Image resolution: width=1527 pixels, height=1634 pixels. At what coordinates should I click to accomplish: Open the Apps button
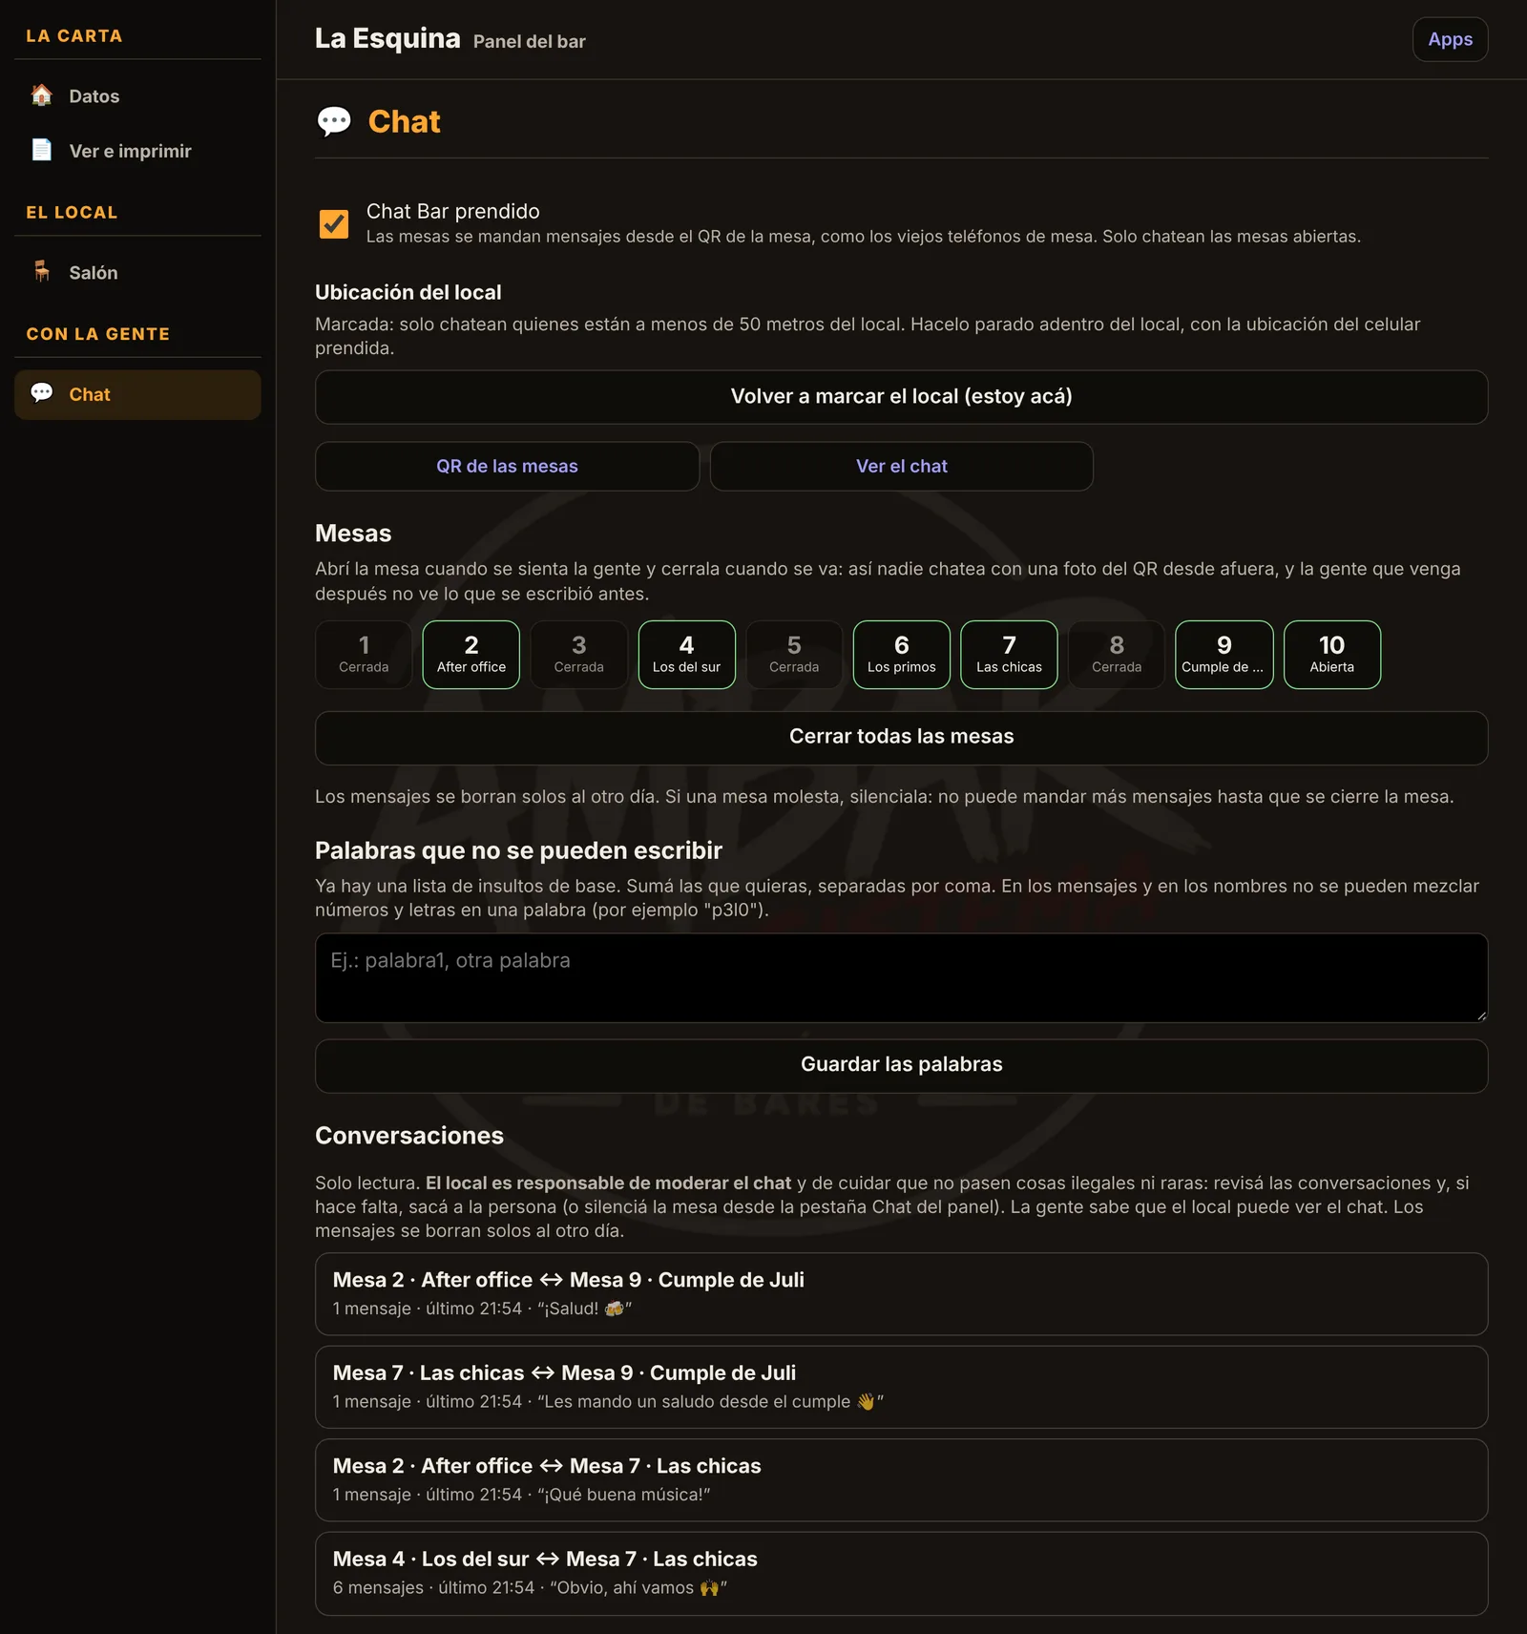click(1450, 39)
